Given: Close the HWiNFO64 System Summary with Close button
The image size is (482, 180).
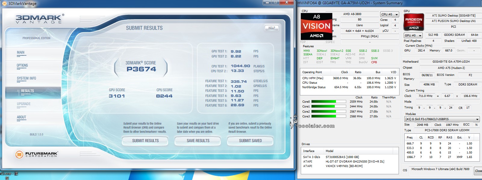Looking at the screenshot, I should (x=478, y=171).
